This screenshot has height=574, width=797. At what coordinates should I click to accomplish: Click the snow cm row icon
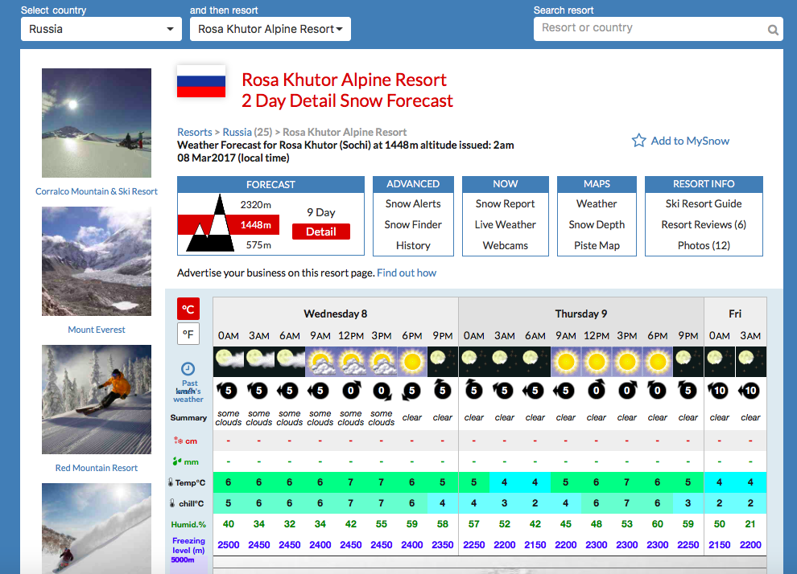click(178, 441)
